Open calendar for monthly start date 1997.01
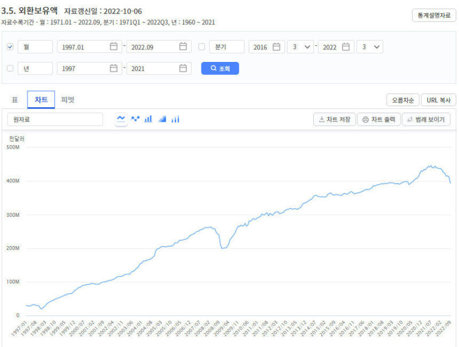The width and height of the screenshot is (459, 347). click(x=114, y=47)
